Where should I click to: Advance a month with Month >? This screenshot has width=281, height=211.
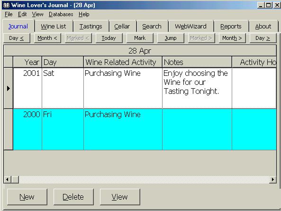(x=232, y=38)
